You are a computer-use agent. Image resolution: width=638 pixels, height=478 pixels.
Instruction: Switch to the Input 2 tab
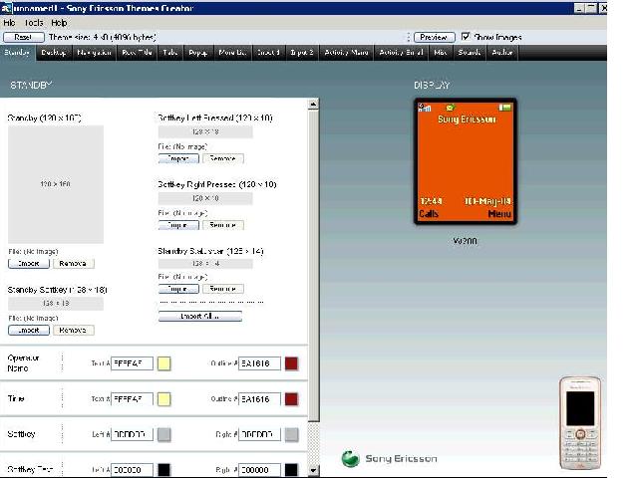coord(302,53)
